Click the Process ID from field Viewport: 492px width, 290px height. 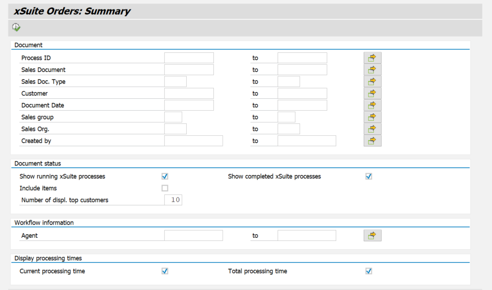[x=189, y=57]
